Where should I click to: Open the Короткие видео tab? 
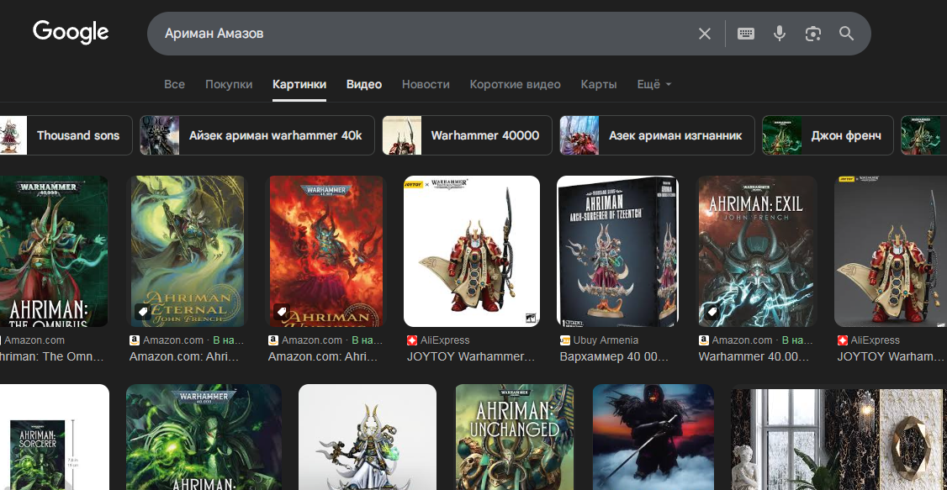click(x=516, y=85)
